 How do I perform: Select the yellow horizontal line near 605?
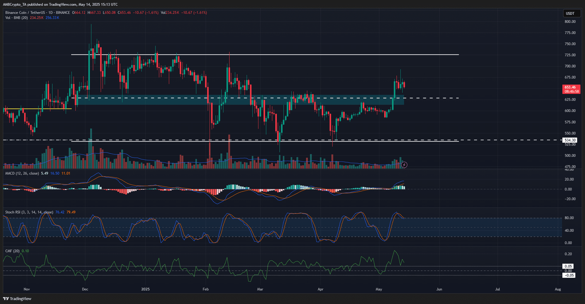coord(37,109)
